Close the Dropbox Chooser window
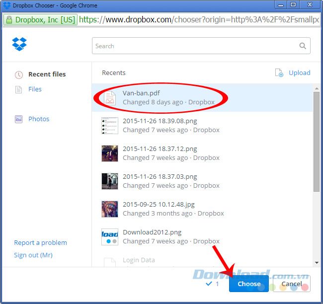 pos(310,5)
